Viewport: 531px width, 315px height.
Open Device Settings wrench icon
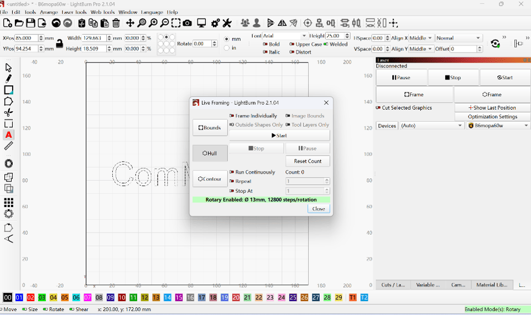227,23
